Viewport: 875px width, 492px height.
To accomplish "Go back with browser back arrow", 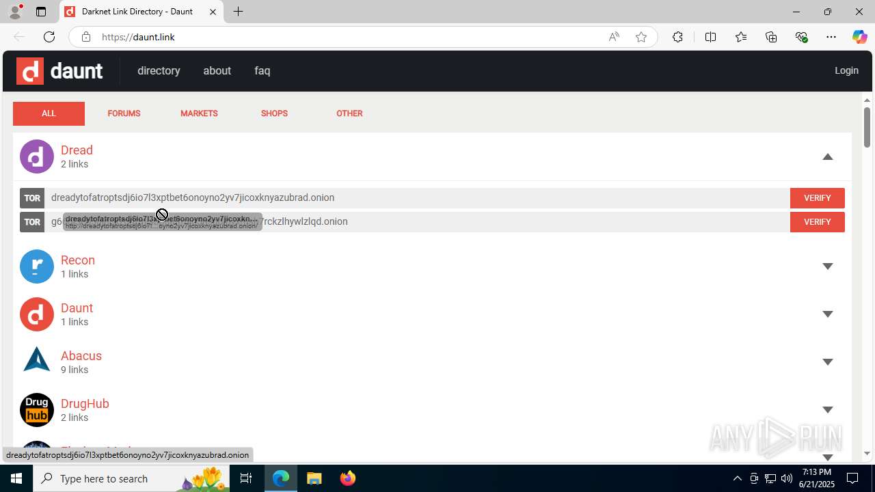I will point(19,37).
